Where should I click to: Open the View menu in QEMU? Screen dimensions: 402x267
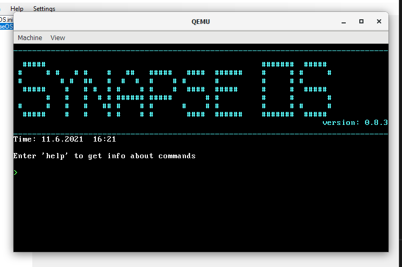click(x=58, y=37)
